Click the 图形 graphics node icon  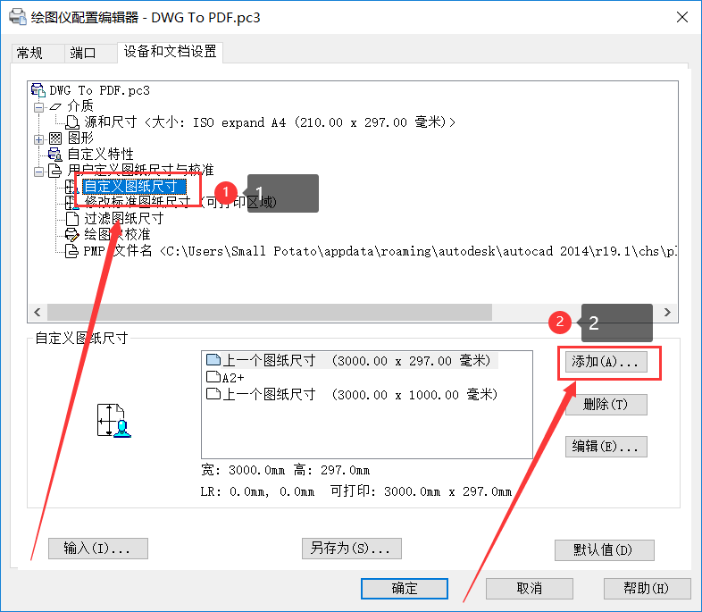[55, 138]
